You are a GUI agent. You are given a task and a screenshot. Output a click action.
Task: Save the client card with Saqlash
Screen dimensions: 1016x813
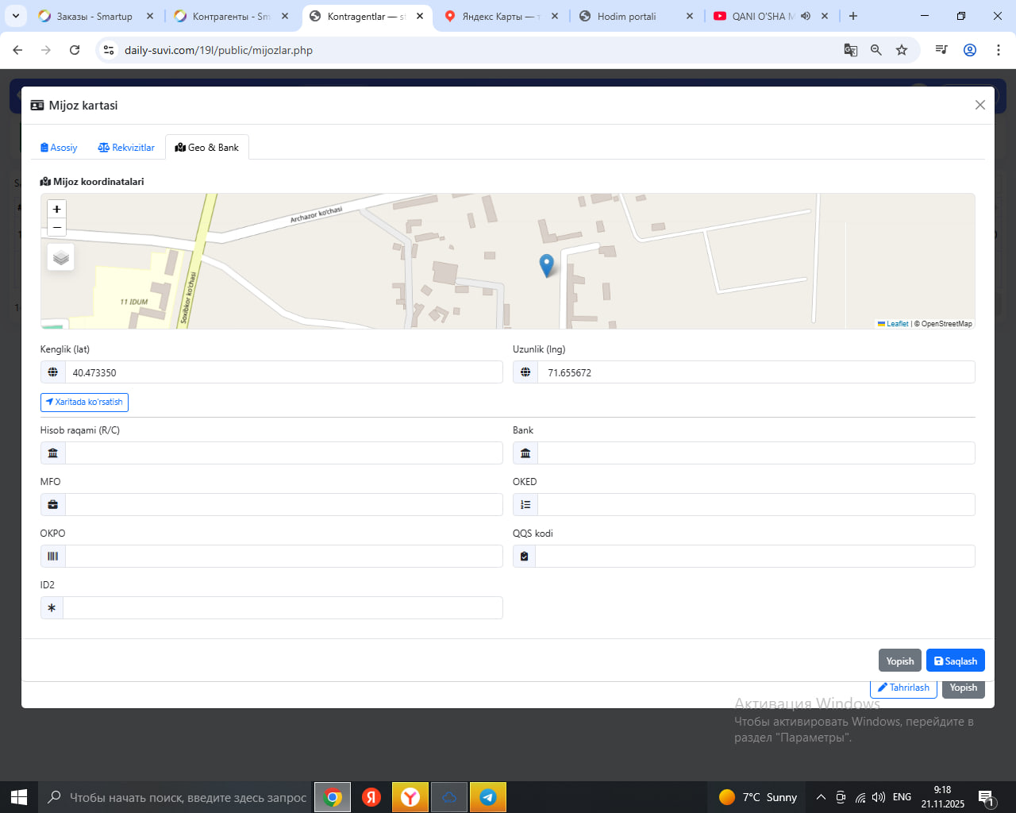point(955,661)
